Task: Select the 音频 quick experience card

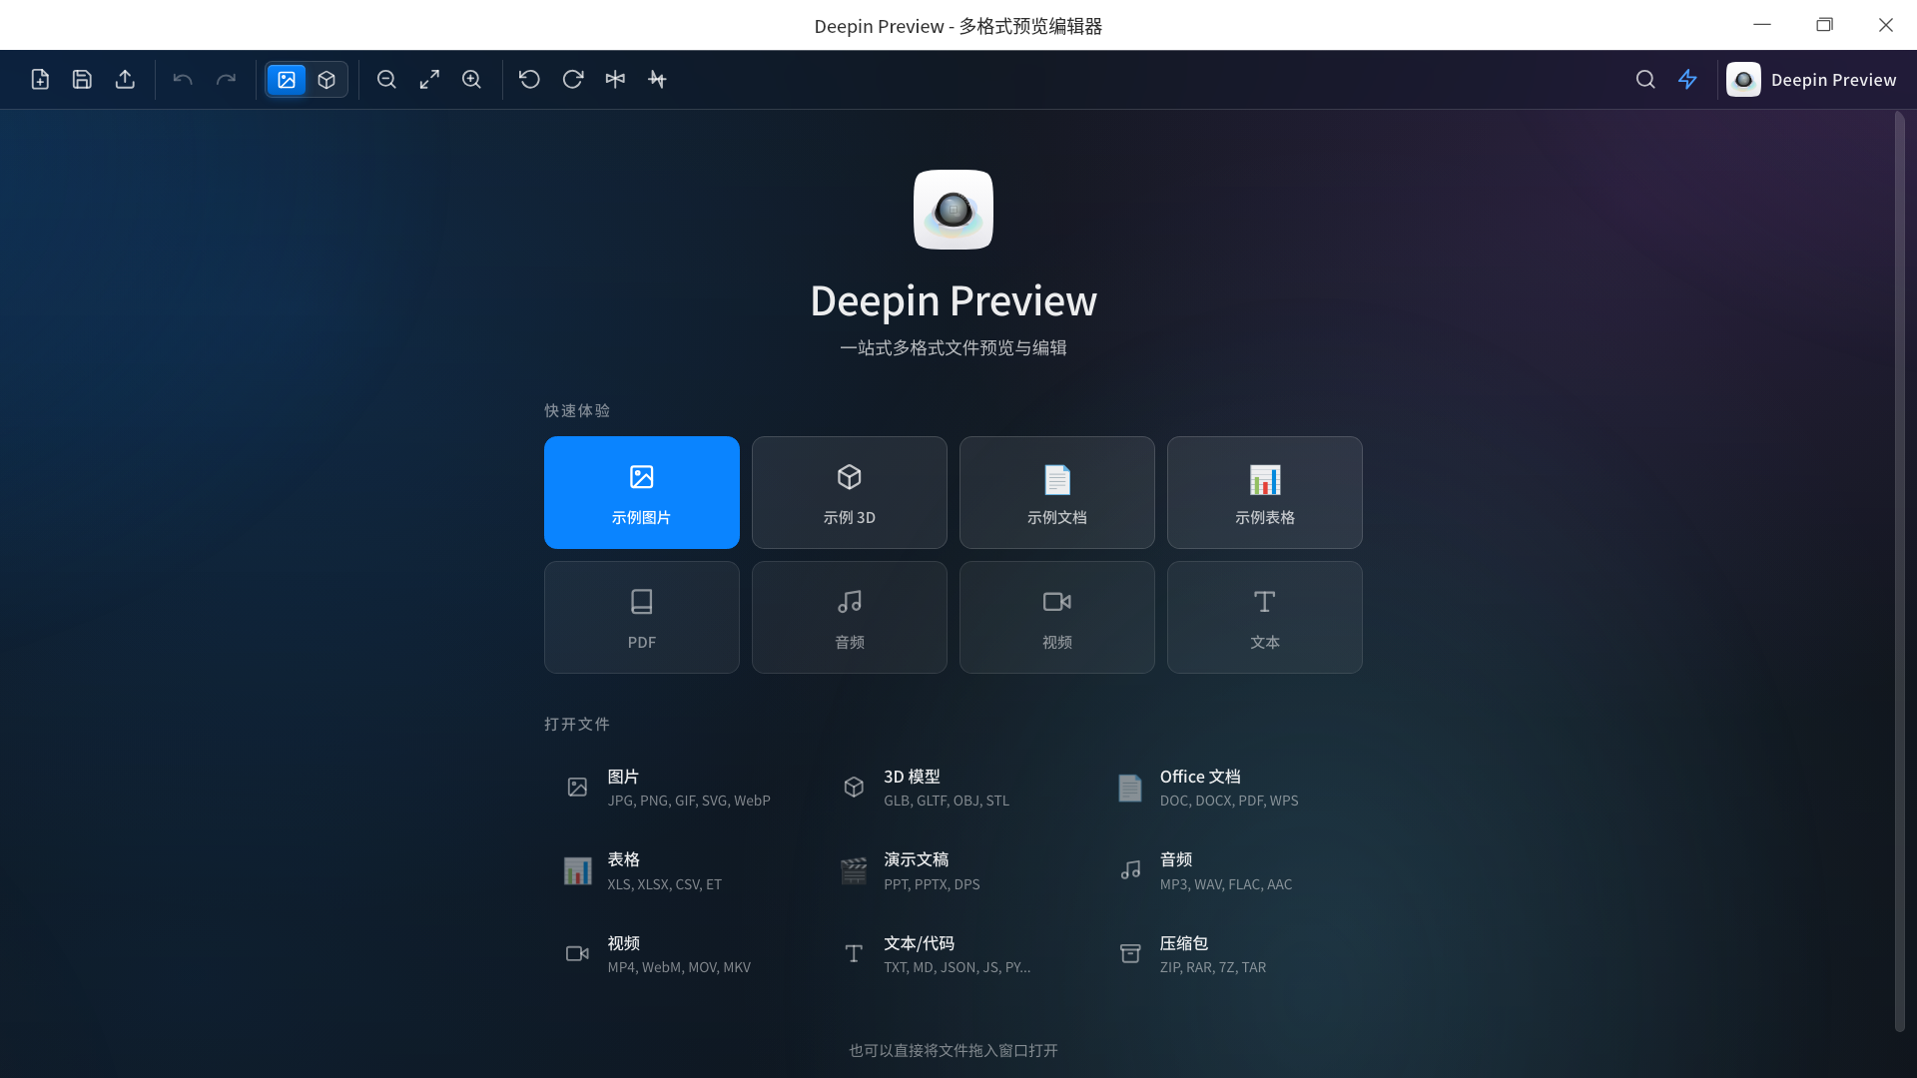Action: click(x=850, y=617)
